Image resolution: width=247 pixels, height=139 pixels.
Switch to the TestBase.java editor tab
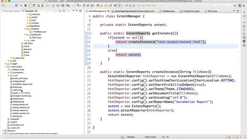[167, 11]
